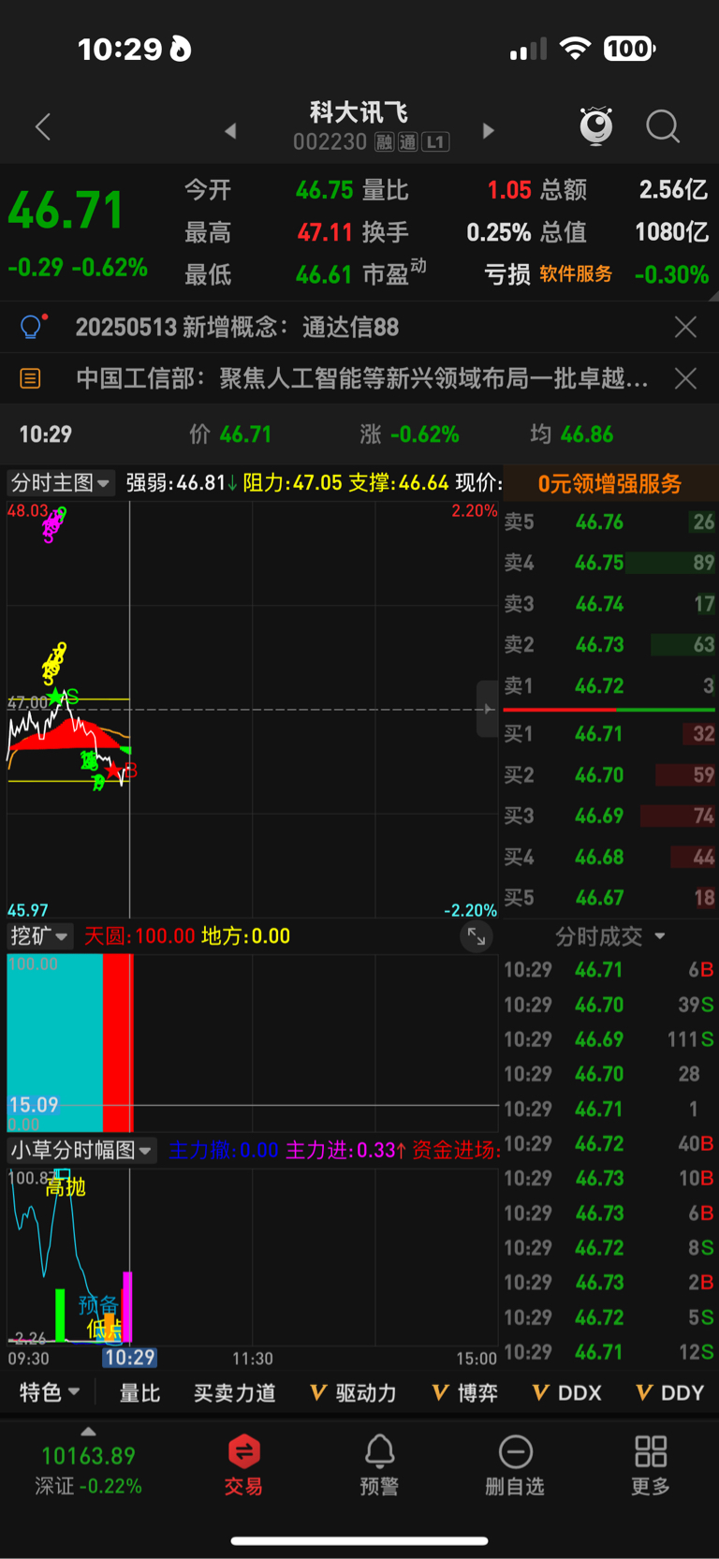The image size is (719, 1559).
Task: Tap the lightbulb concept notice icon
Action: click(32, 326)
